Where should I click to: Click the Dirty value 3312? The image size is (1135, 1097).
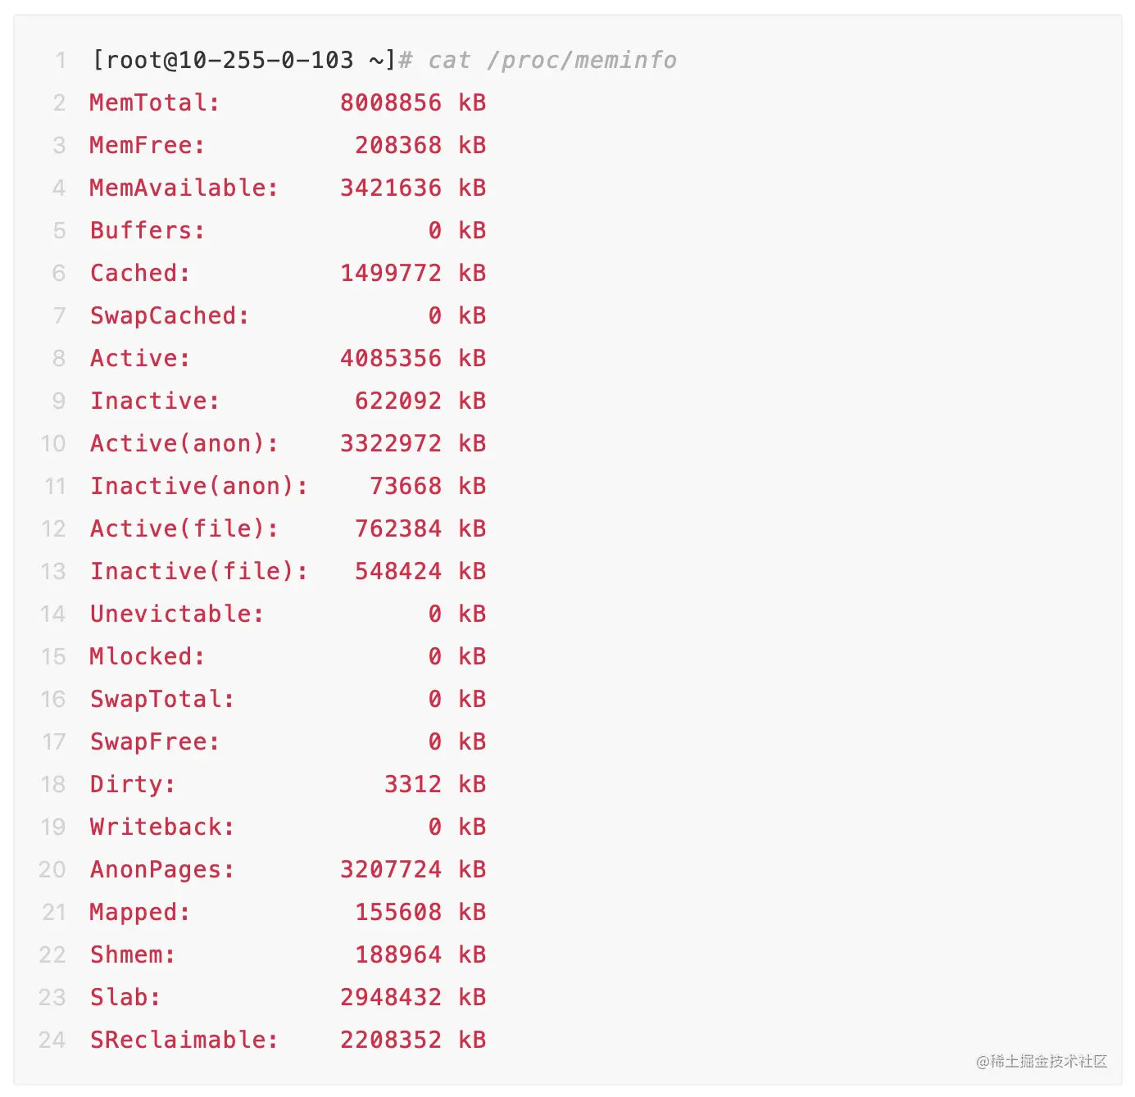point(413,785)
